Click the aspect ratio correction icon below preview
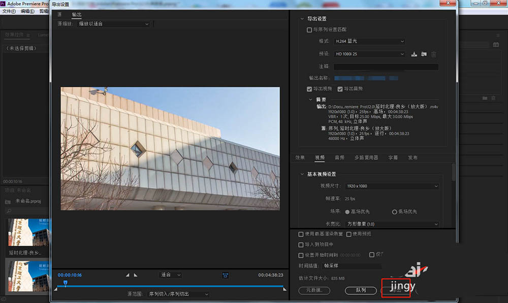Screen dimensions: 508x303 tap(225, 275)
